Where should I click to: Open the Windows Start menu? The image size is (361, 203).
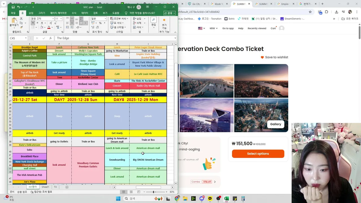pyautogui.click(x=118, y=198)
